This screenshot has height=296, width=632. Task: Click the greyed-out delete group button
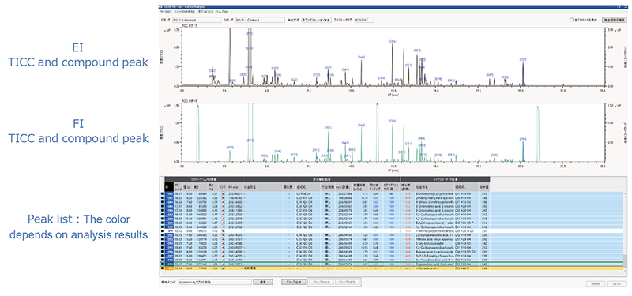pyautogui.click(x=347, y=282)
